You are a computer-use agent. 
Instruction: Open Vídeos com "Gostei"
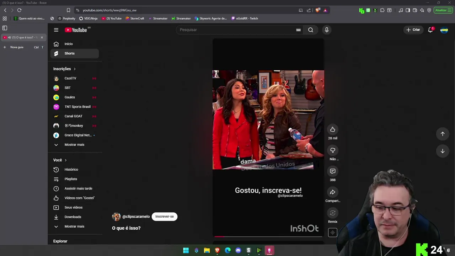75,198
